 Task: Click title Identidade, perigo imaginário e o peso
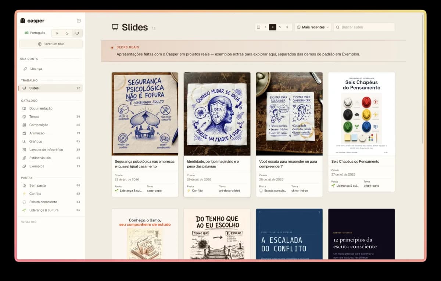[x=213, y=164]
